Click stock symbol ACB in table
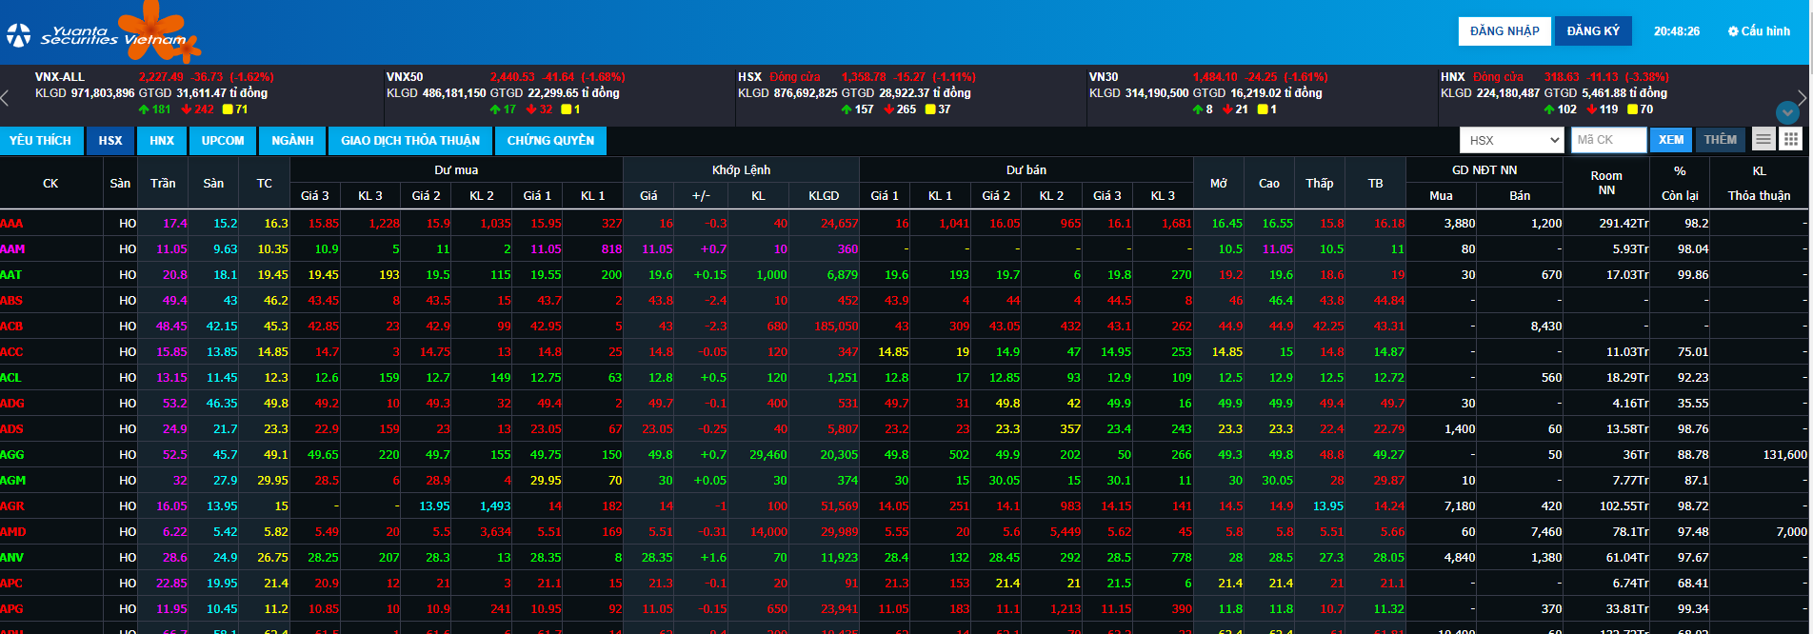 pos(12,327)
